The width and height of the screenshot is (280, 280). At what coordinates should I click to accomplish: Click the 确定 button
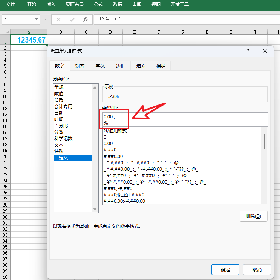[x=225, y=269]
